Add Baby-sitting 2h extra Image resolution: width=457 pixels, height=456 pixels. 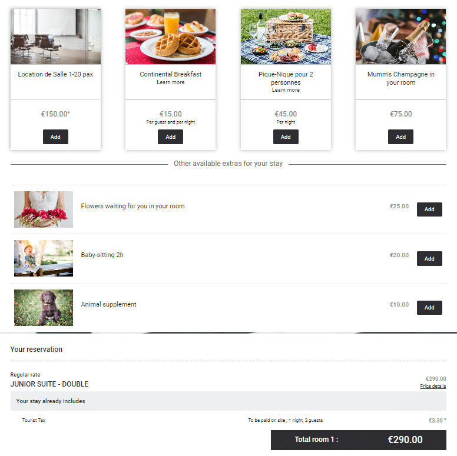point(429,258)
